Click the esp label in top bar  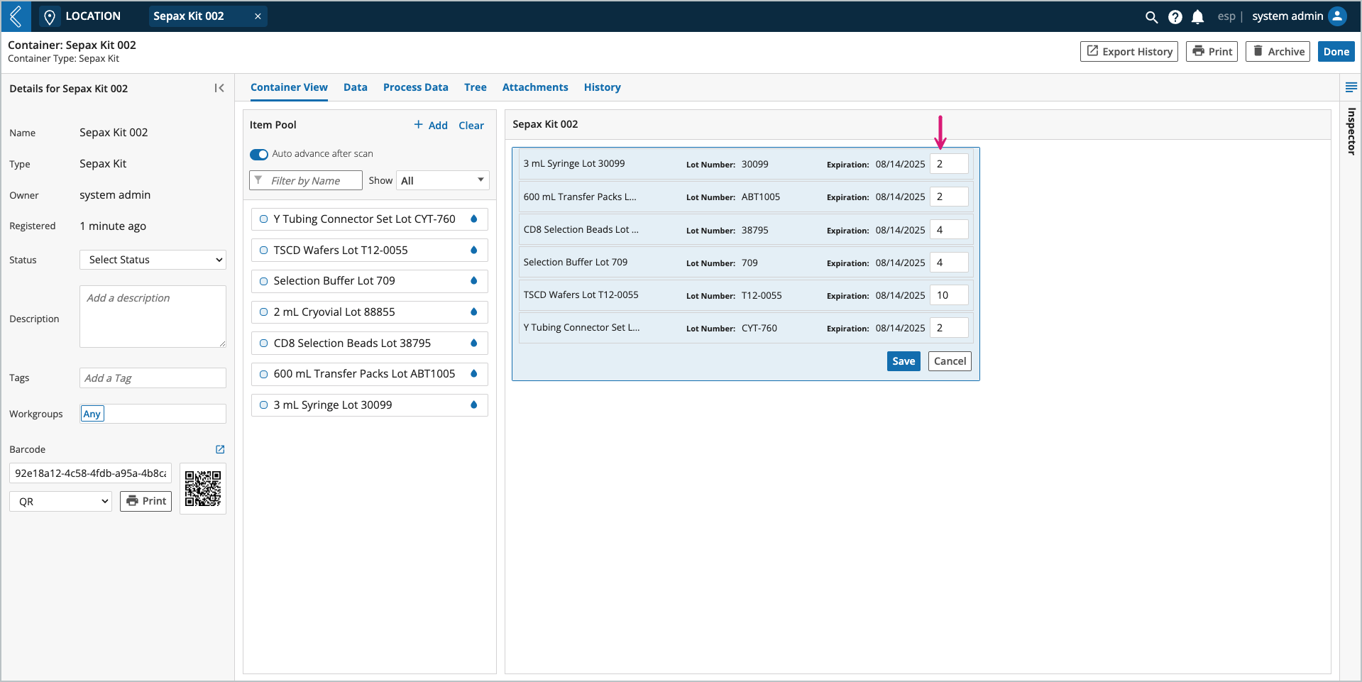coord(1226,16)
